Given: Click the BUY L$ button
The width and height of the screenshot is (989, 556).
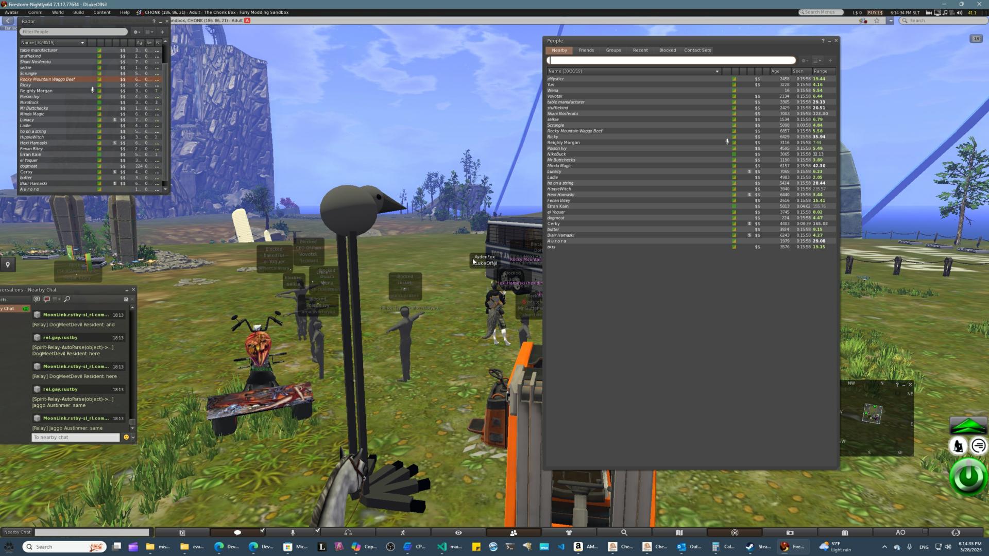Looking at the screenshot, I should point(875,12).
